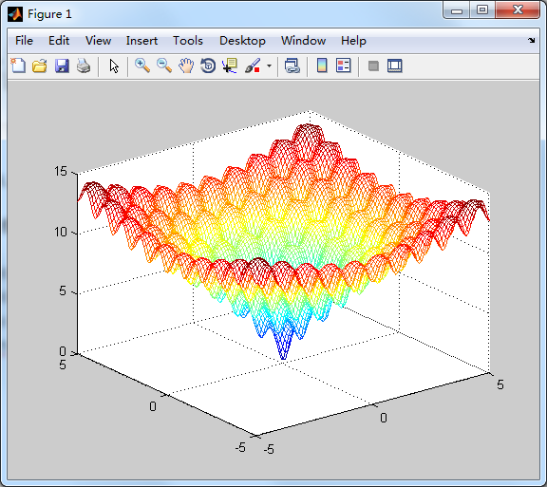This screenshot has height=487, width=547.
Task: Click the Link Plot icon
Action: 292,66
